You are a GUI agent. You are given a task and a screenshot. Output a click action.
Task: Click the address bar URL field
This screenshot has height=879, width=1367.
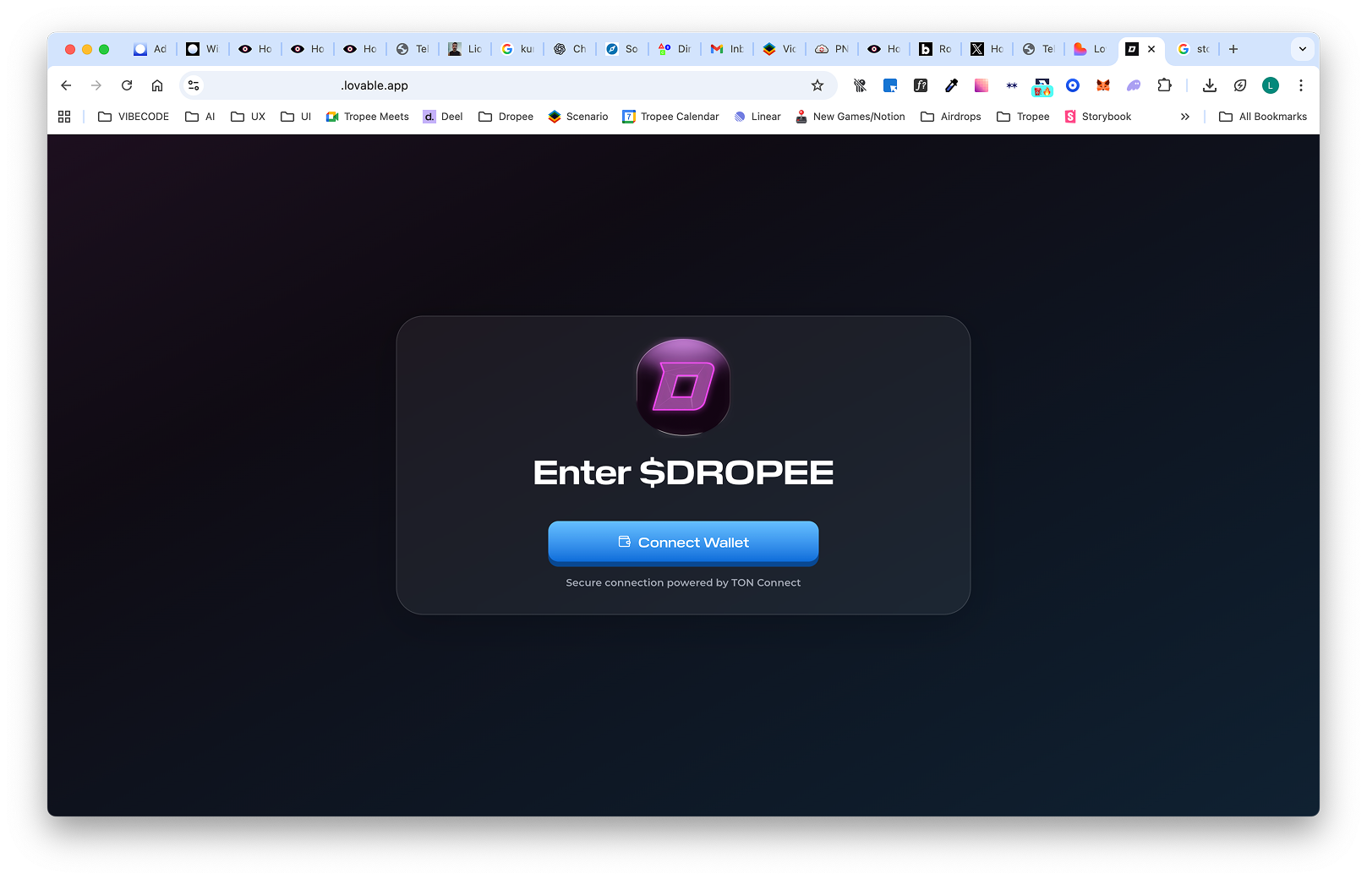[507, 85]
